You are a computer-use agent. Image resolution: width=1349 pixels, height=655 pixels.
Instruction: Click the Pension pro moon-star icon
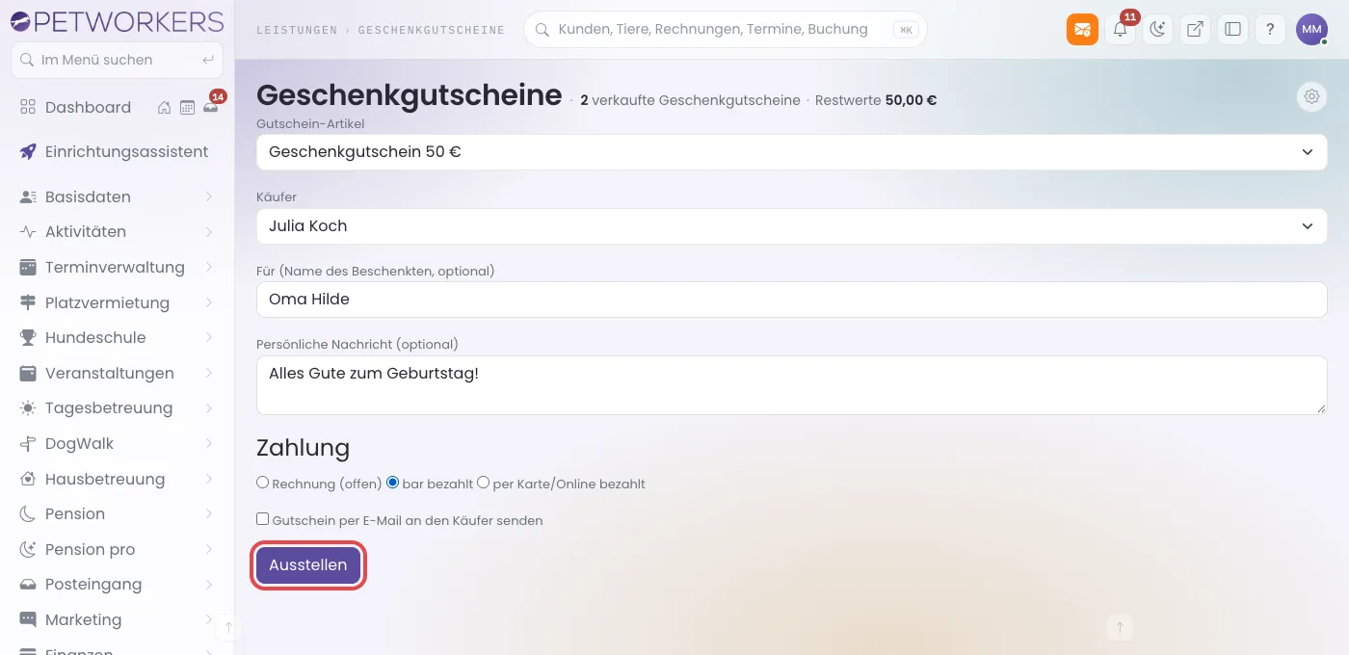coord(28,549)
